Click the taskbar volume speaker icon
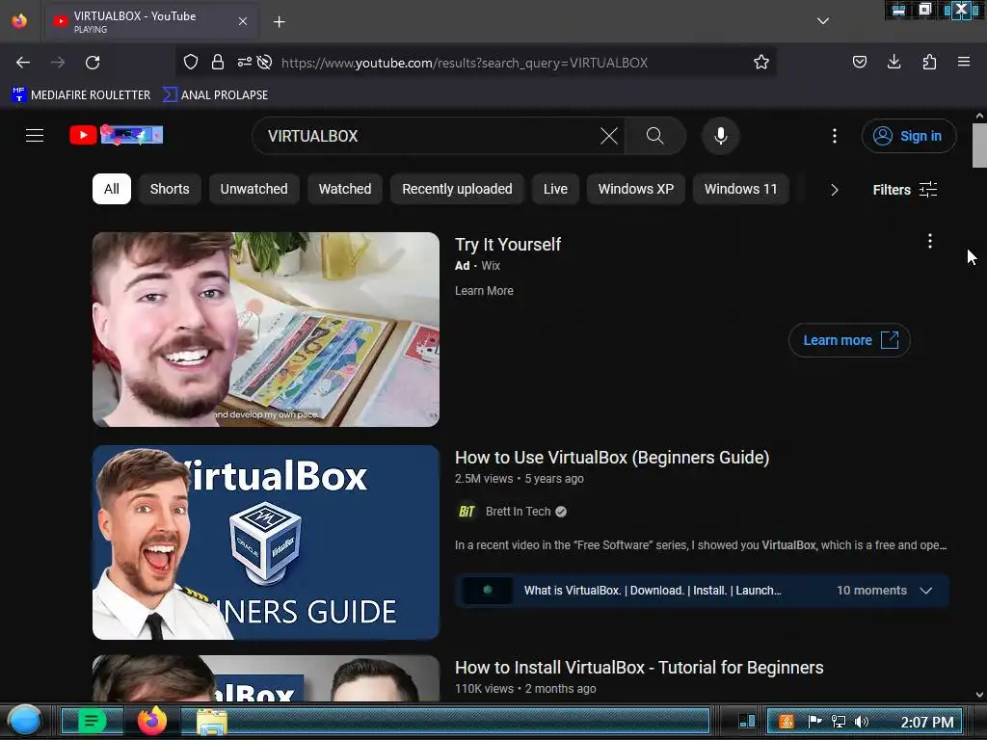Image resolution: width=987 pixels, height=740 pixels. (862, 721)
